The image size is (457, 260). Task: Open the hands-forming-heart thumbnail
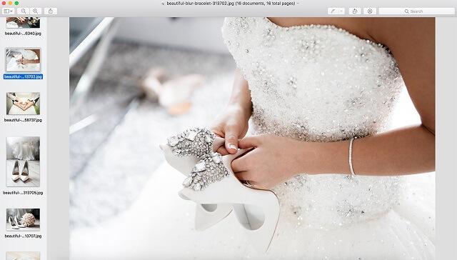(x=23, y=104)
